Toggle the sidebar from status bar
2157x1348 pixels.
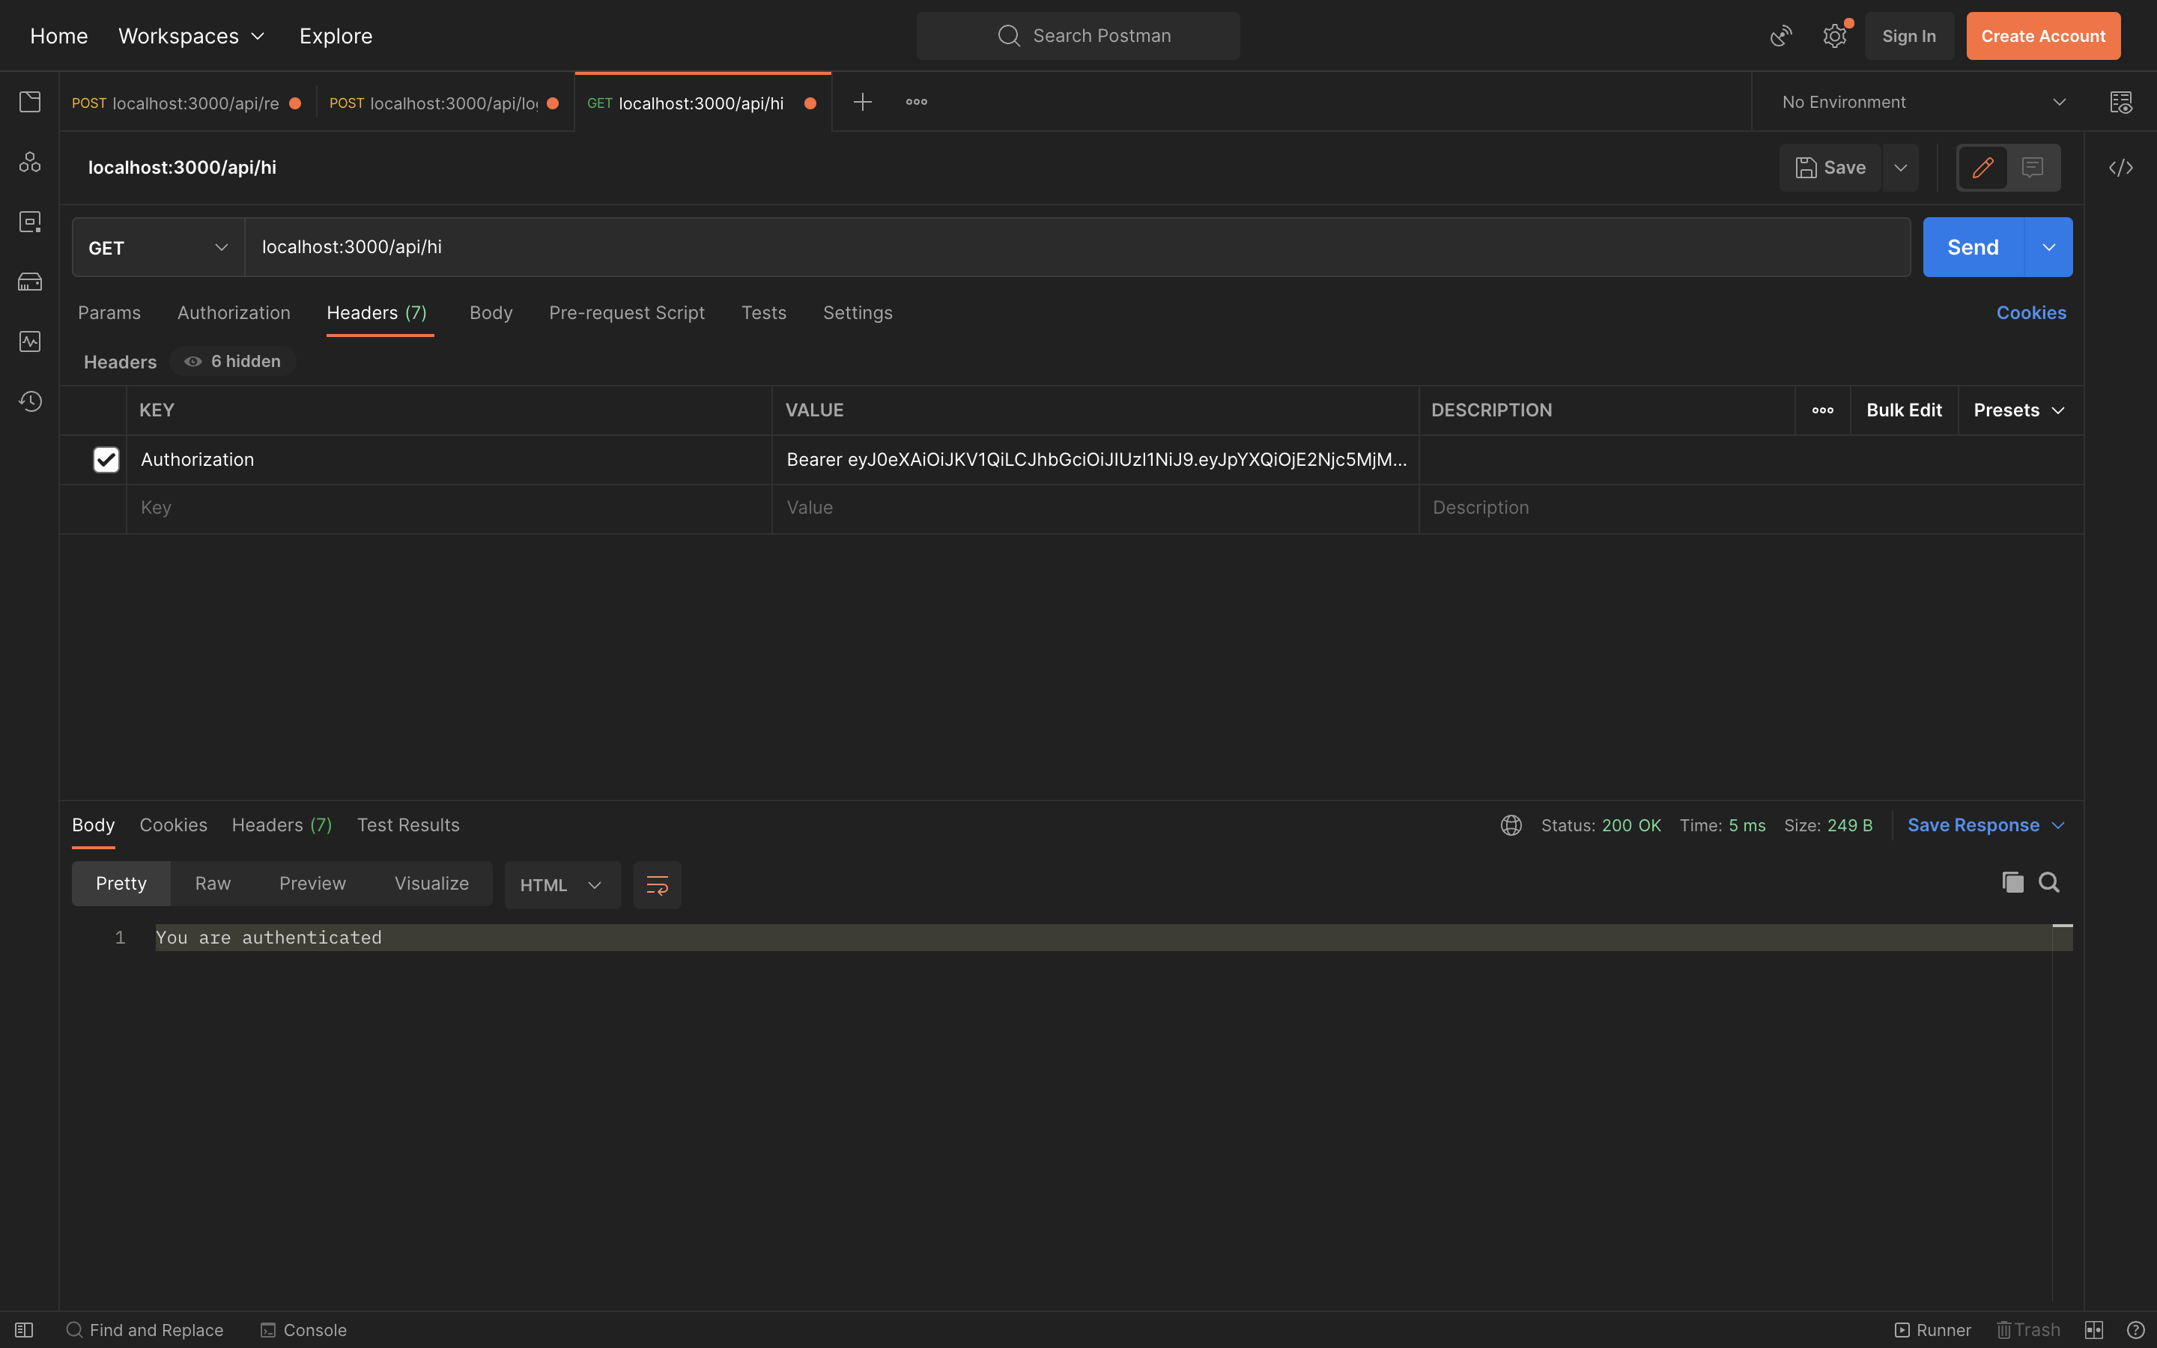point(24,1330)
